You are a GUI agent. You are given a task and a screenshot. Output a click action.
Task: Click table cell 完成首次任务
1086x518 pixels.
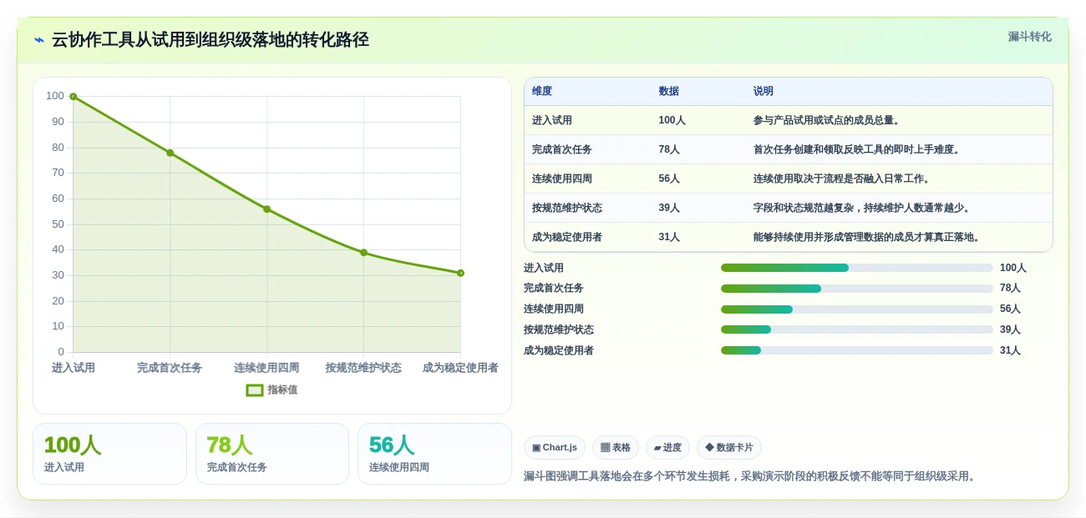click(x=562, y=149)
